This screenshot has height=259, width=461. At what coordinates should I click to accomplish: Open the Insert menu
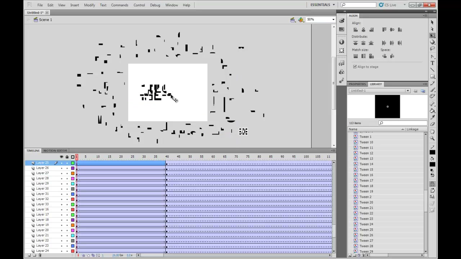75,5
